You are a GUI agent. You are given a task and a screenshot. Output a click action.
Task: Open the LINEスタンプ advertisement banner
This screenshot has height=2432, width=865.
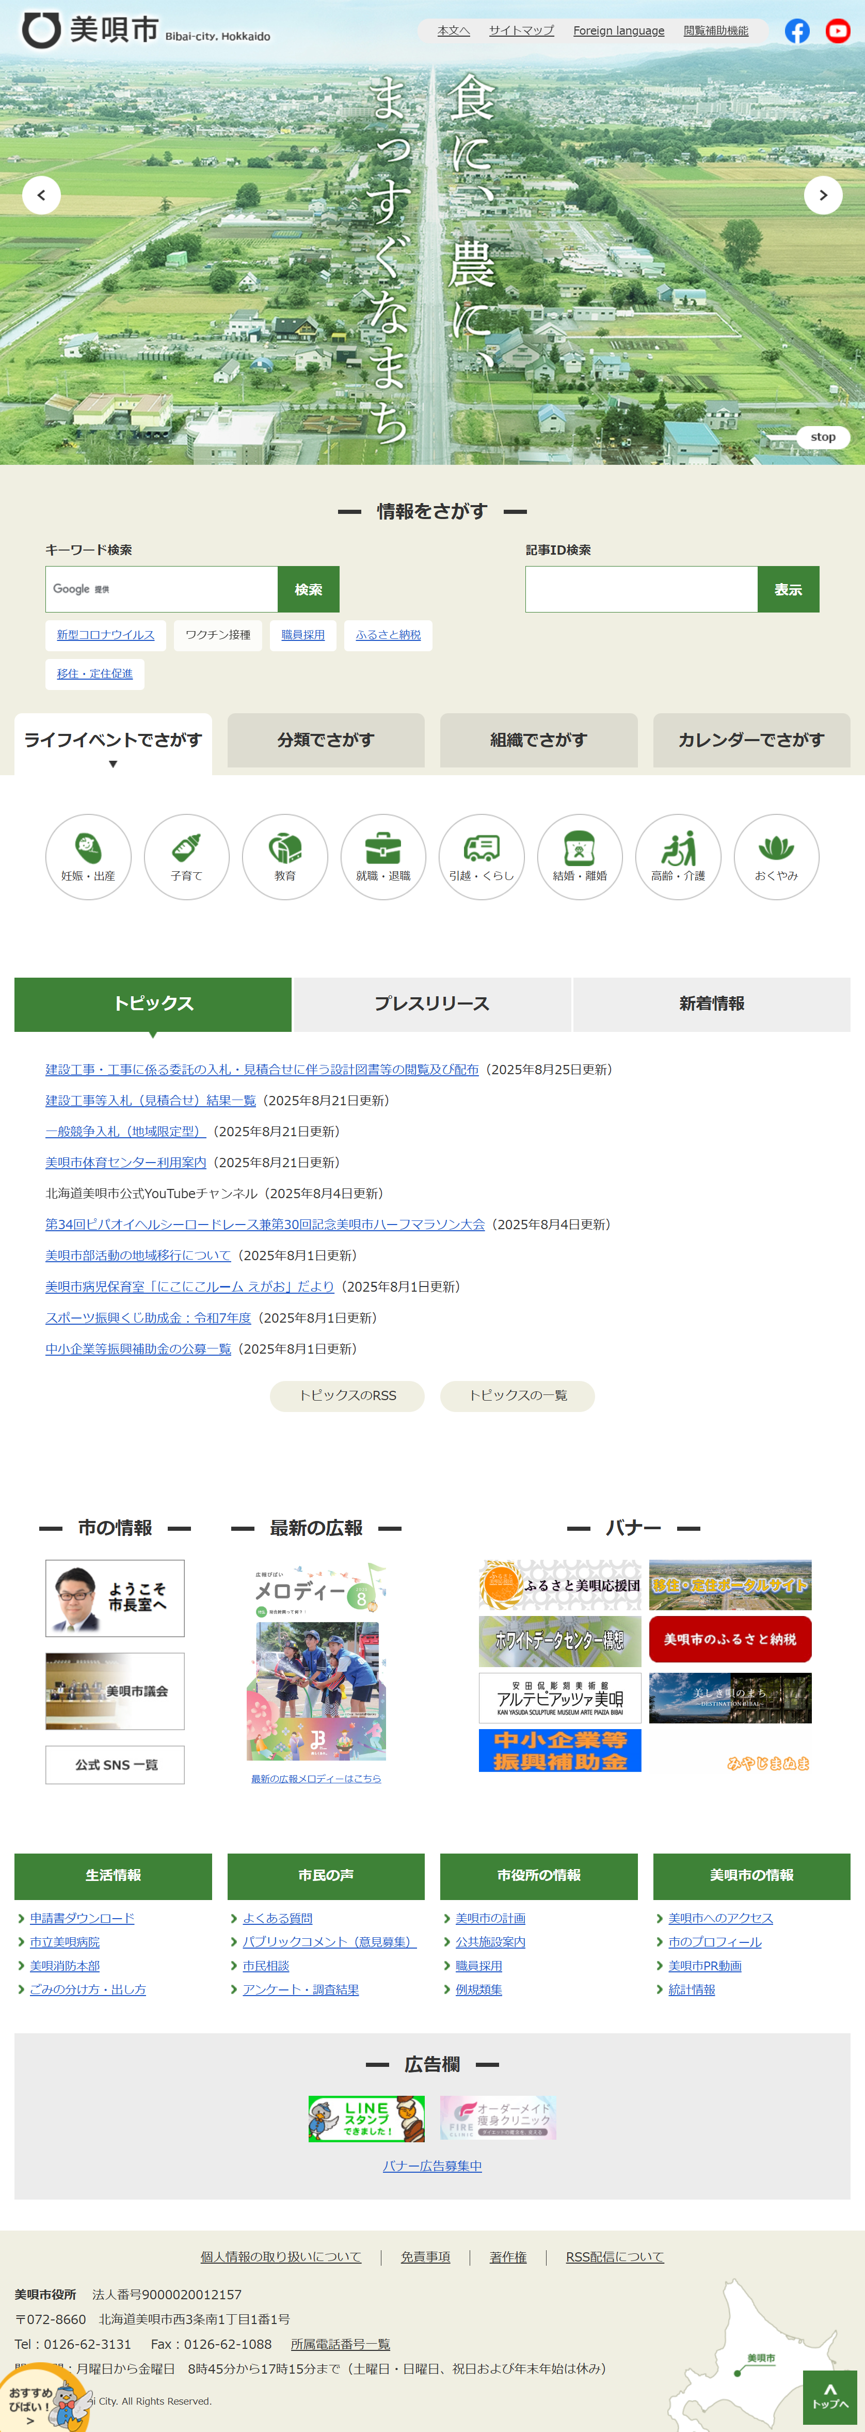coord(367,2119)
